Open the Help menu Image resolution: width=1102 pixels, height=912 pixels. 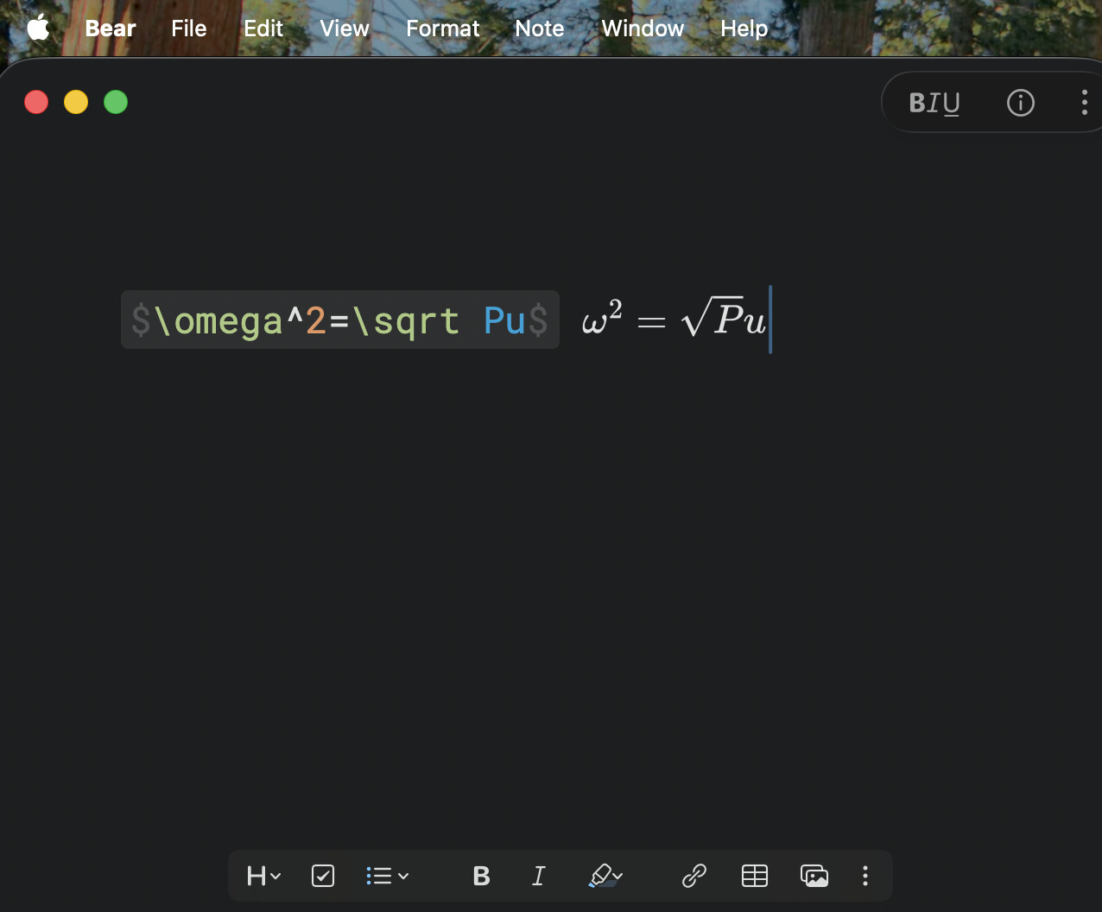744,28
